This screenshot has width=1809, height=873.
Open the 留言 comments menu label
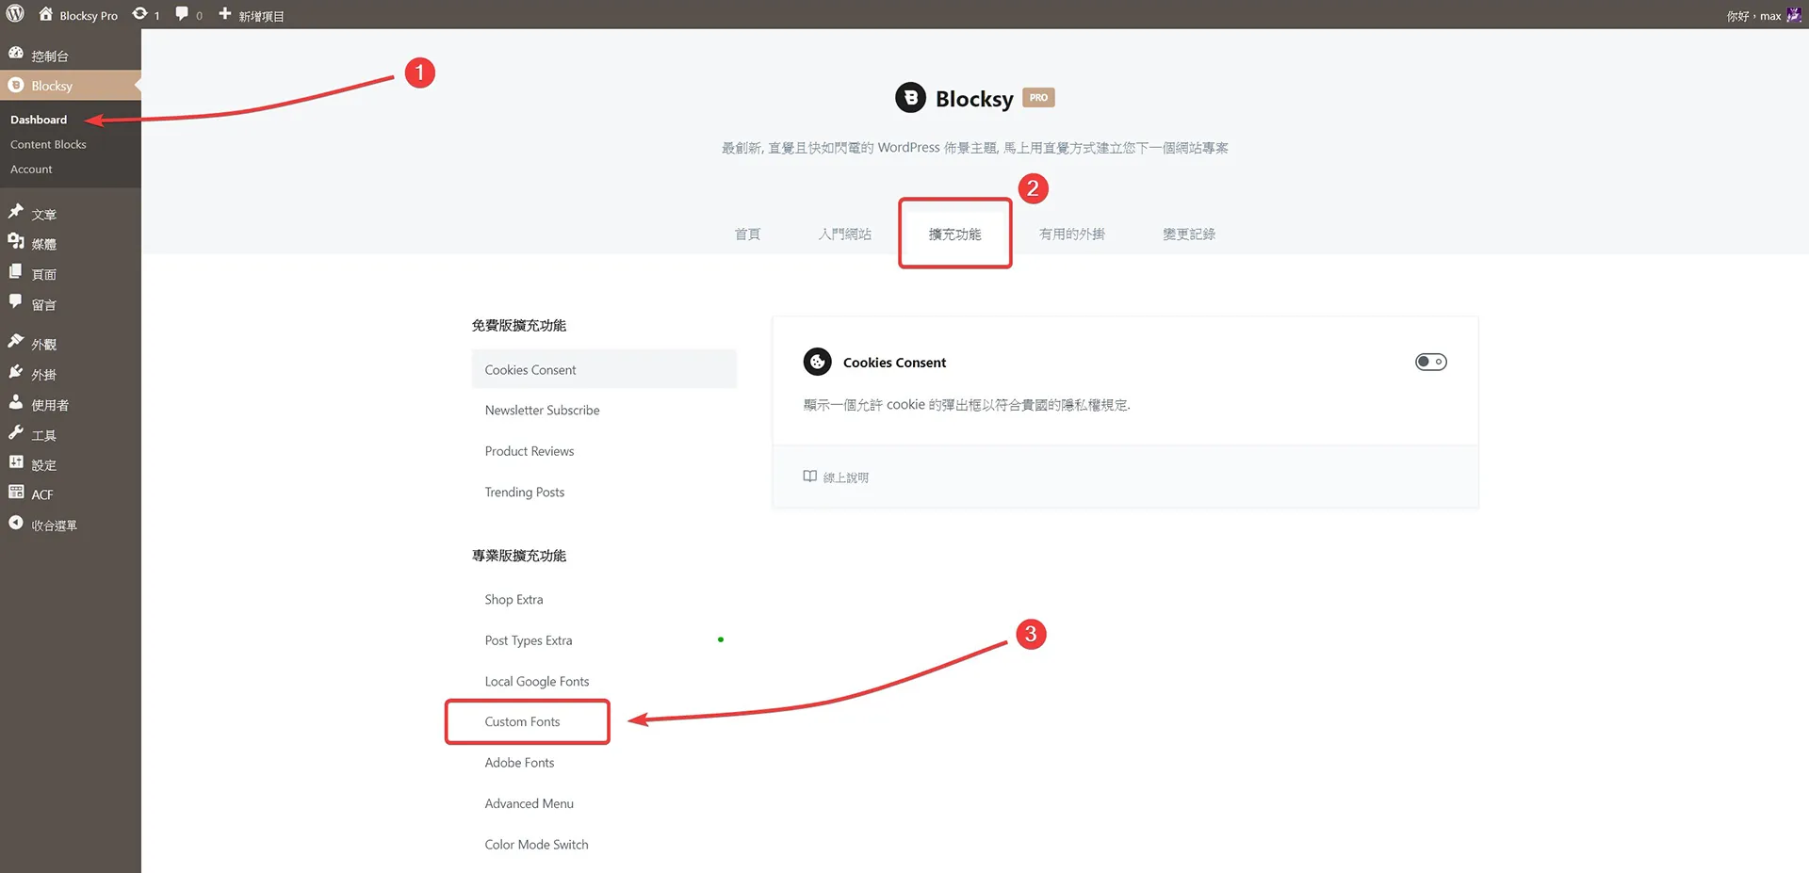tap(43, 305)
